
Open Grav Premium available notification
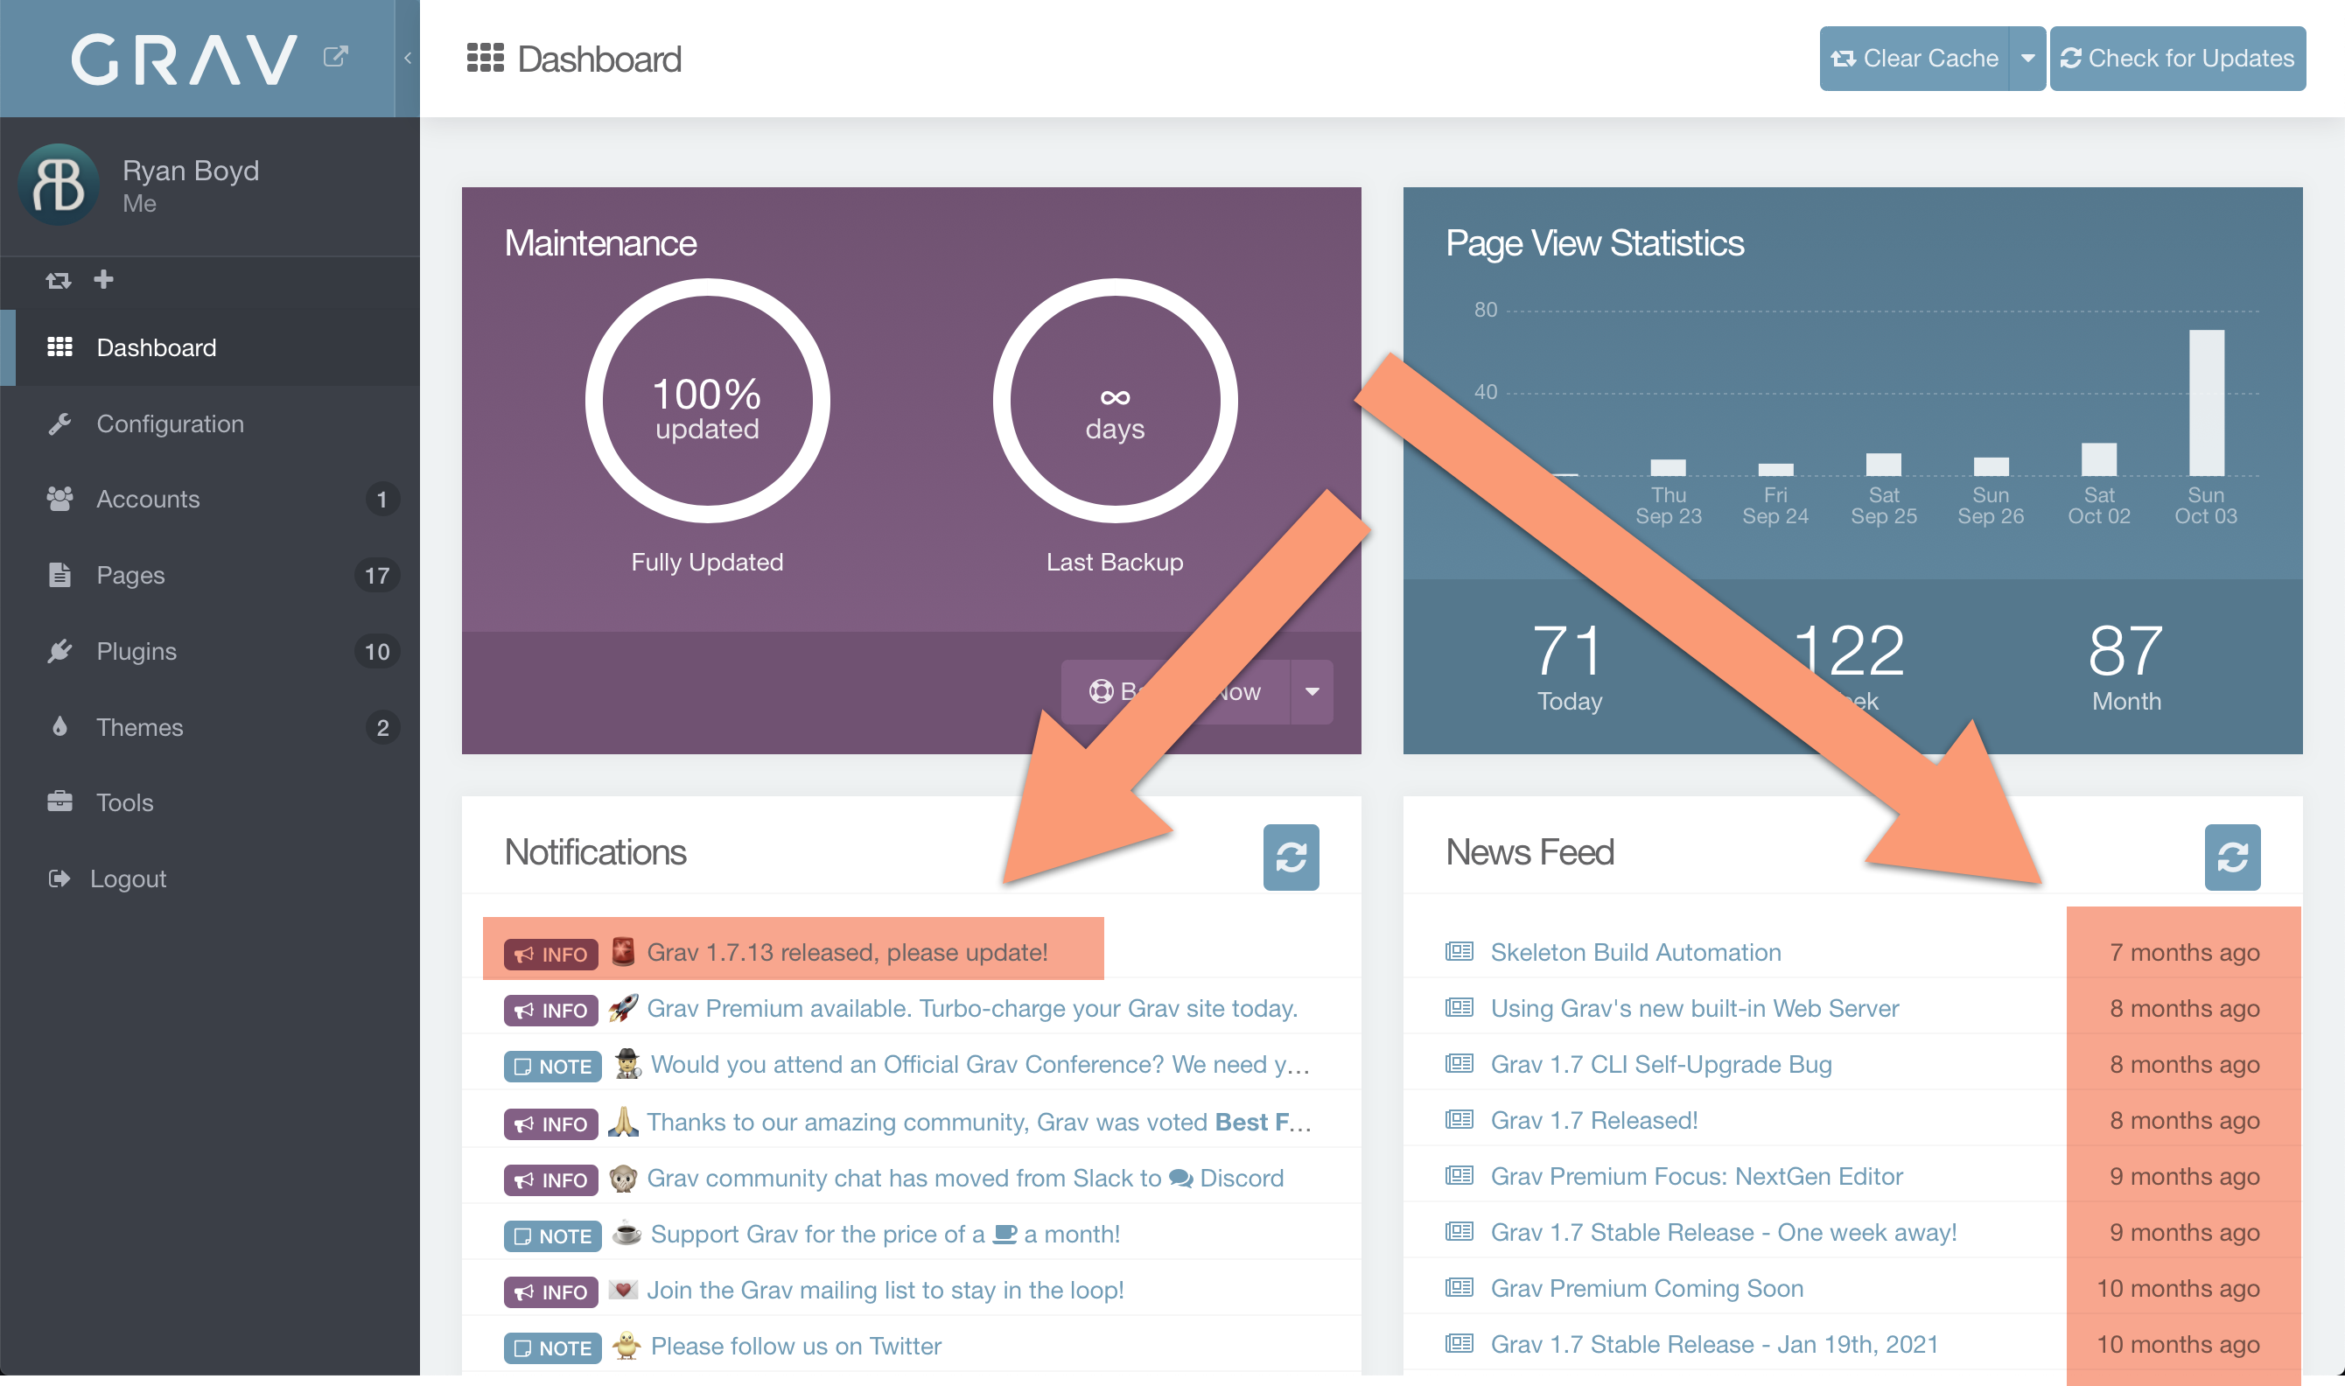click(x=972, y=1008)
